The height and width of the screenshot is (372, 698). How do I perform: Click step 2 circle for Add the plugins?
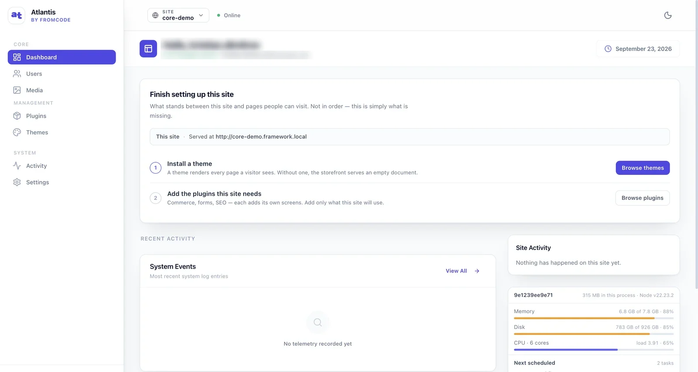tap(156, 198)
